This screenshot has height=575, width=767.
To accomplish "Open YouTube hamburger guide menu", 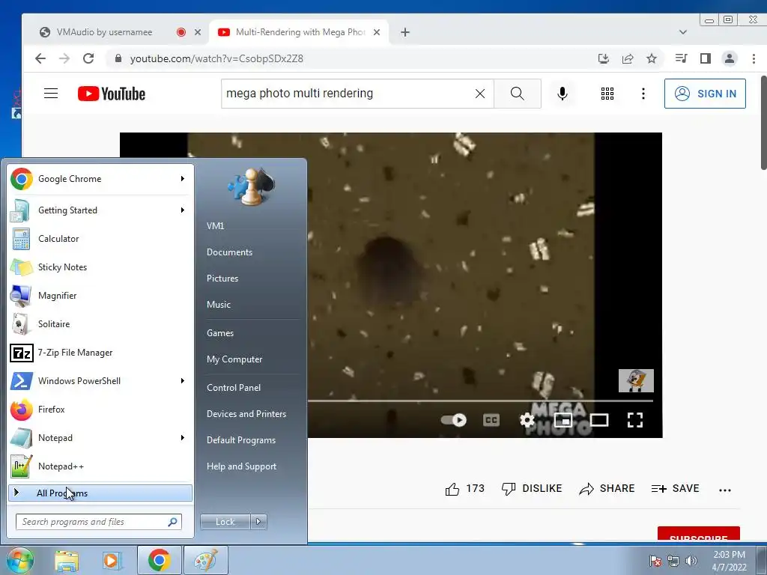I will tap(51, 94).
